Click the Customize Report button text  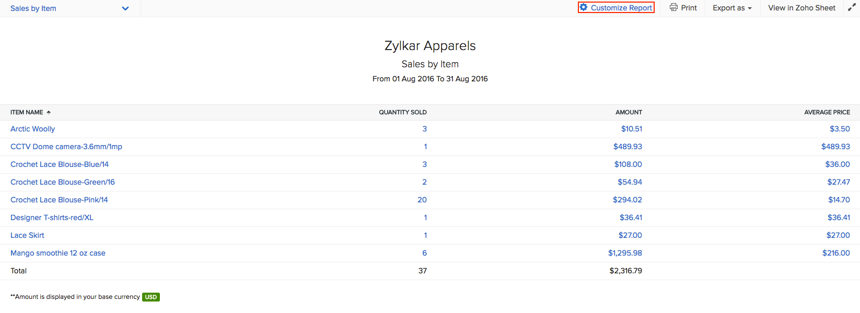[x=621, y=8]
